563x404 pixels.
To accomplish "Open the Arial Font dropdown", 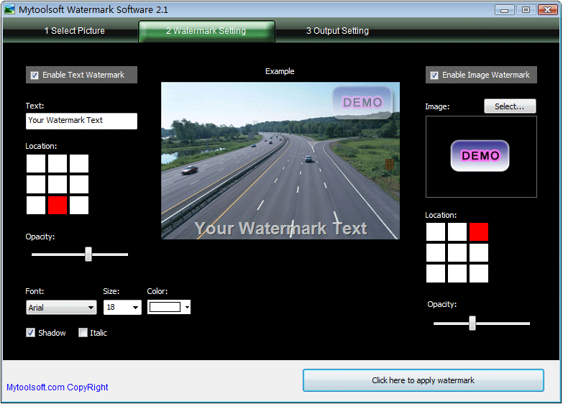I will tap(61, 308).
